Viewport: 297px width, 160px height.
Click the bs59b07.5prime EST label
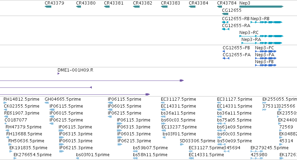150,148
